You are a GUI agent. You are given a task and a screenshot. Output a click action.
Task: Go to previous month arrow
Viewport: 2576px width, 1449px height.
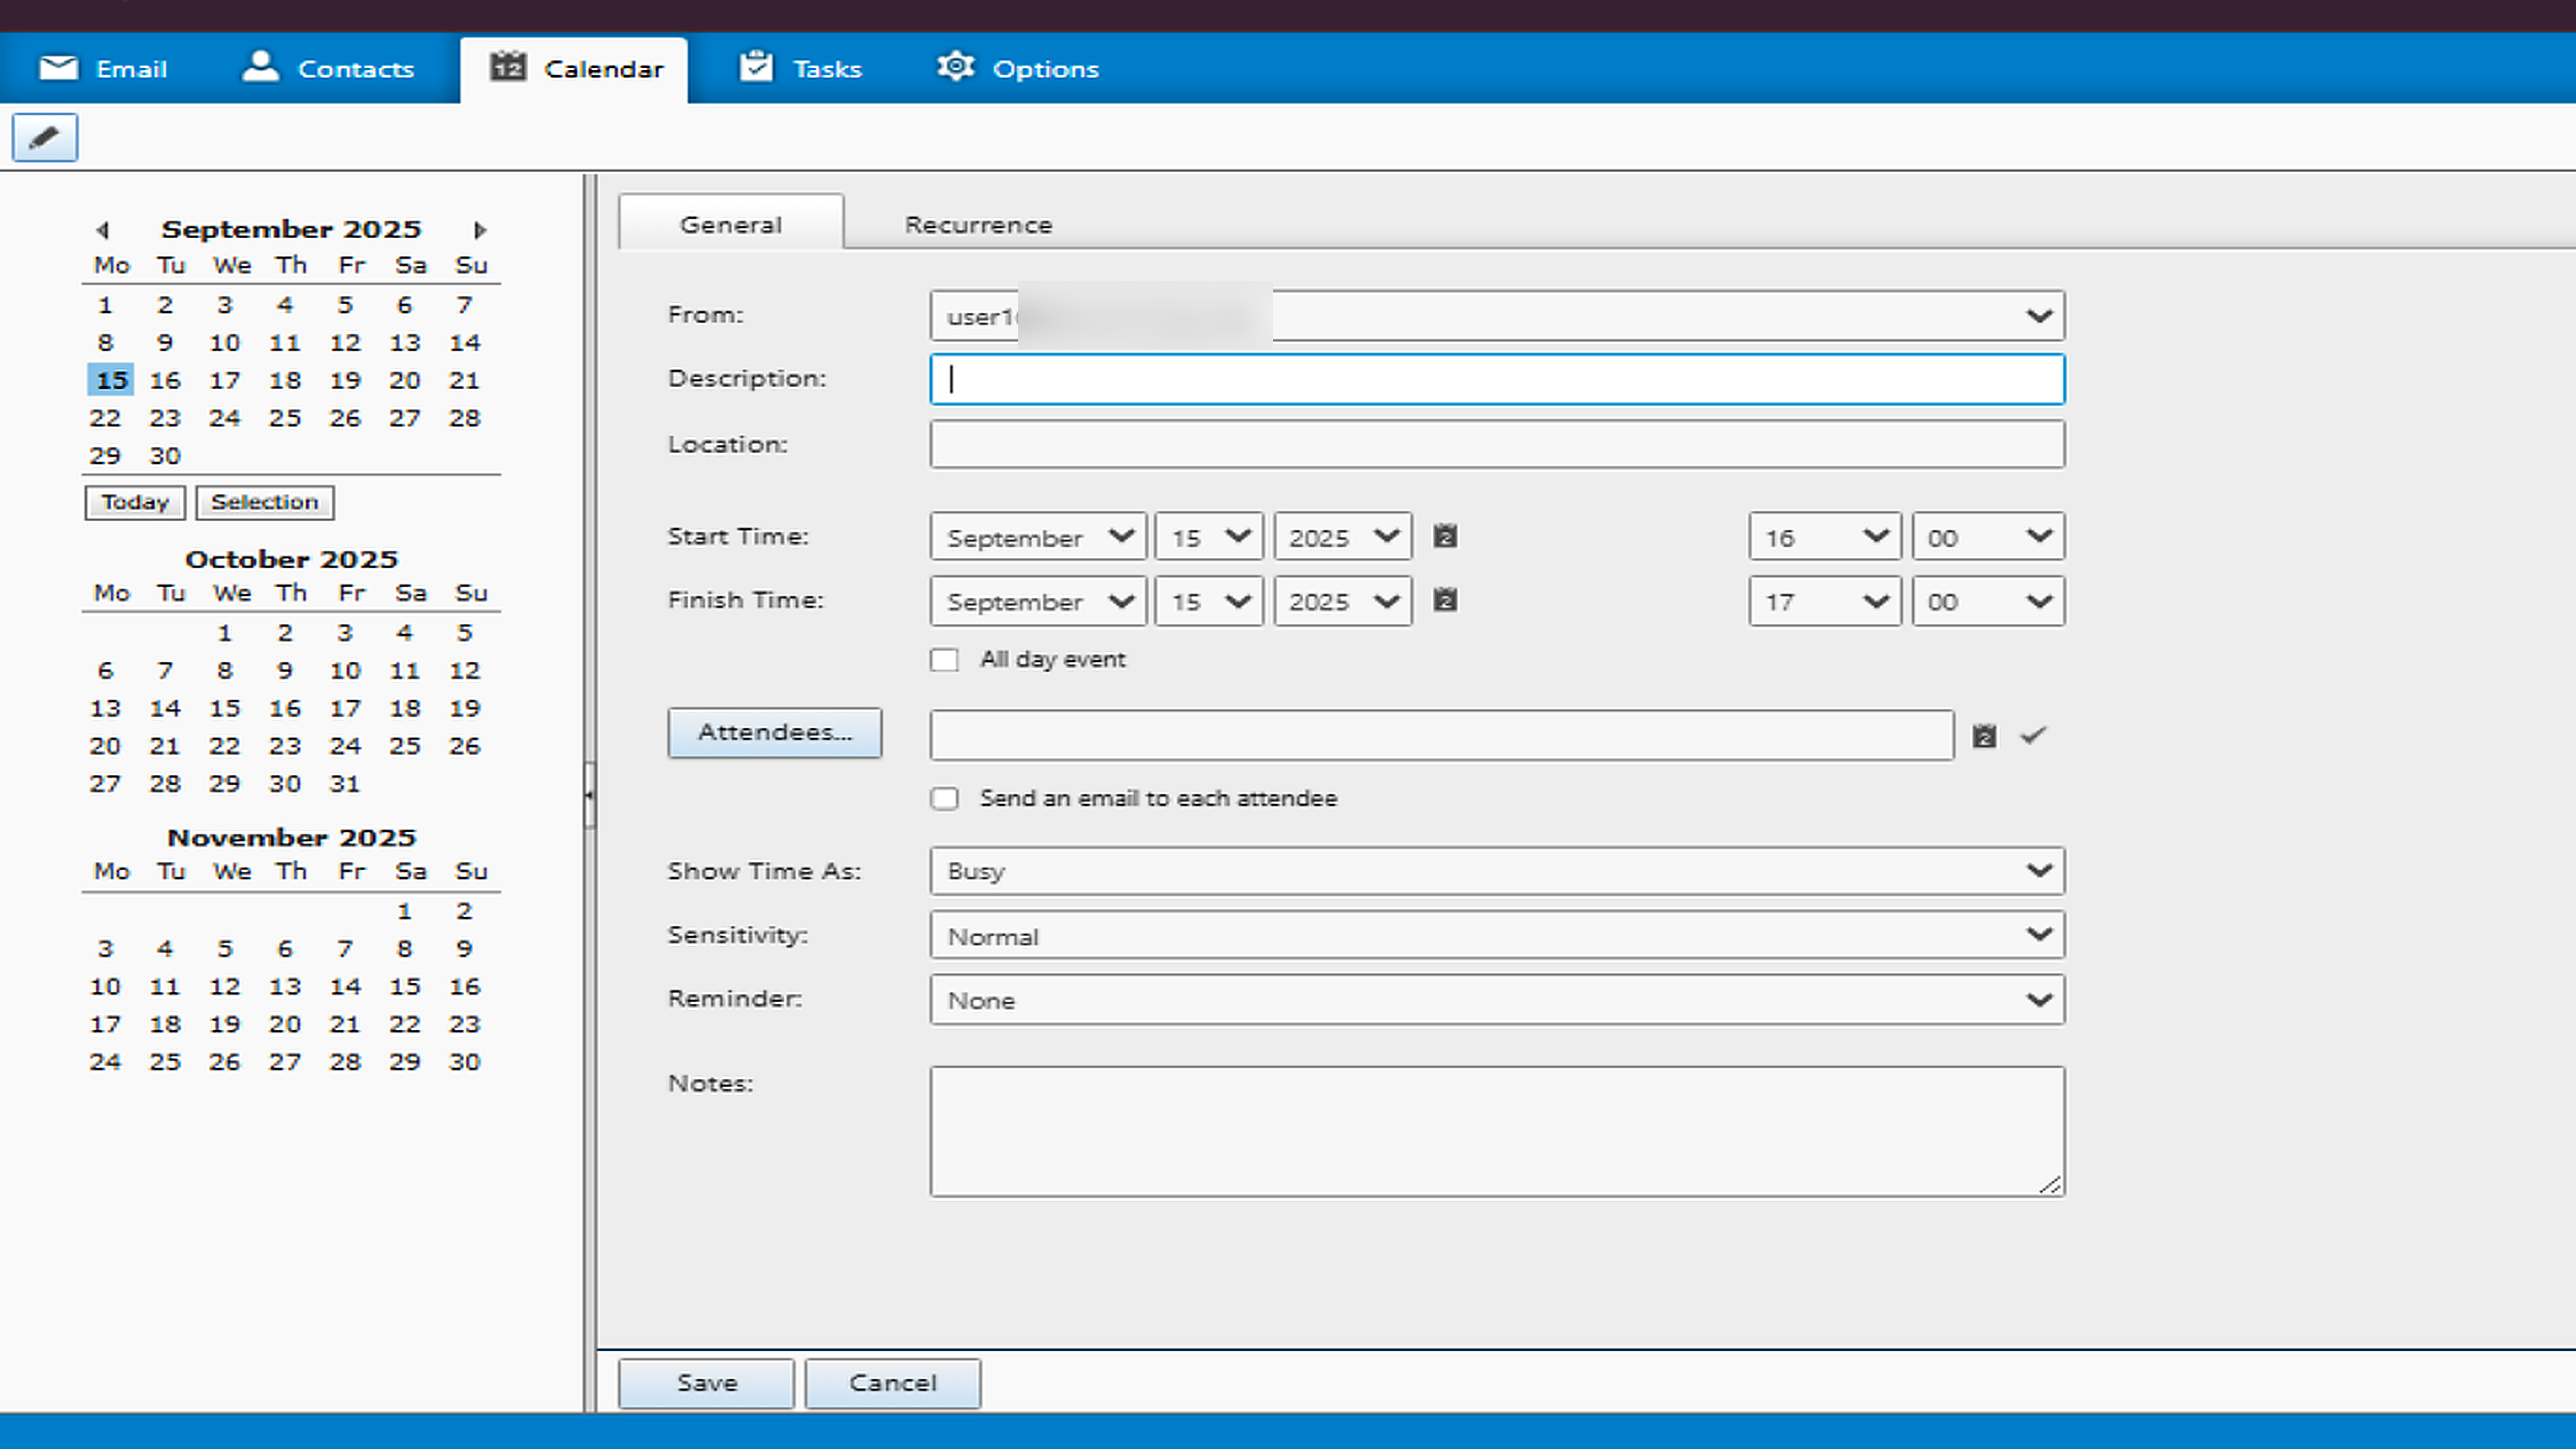tap(102, 230)
